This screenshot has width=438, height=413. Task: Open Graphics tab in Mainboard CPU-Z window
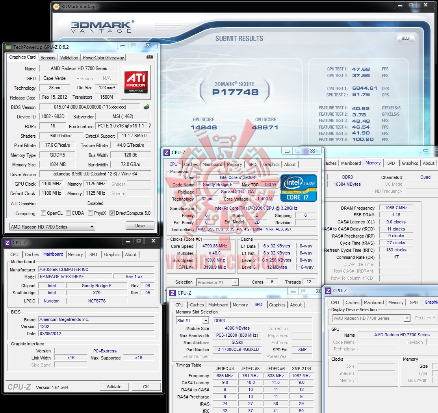pos(112,254)
